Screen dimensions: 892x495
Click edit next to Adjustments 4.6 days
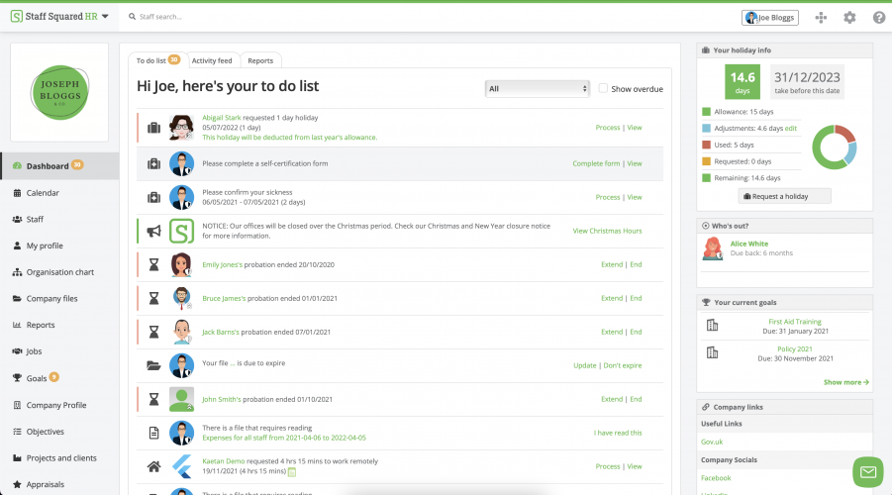coord(791,128)
